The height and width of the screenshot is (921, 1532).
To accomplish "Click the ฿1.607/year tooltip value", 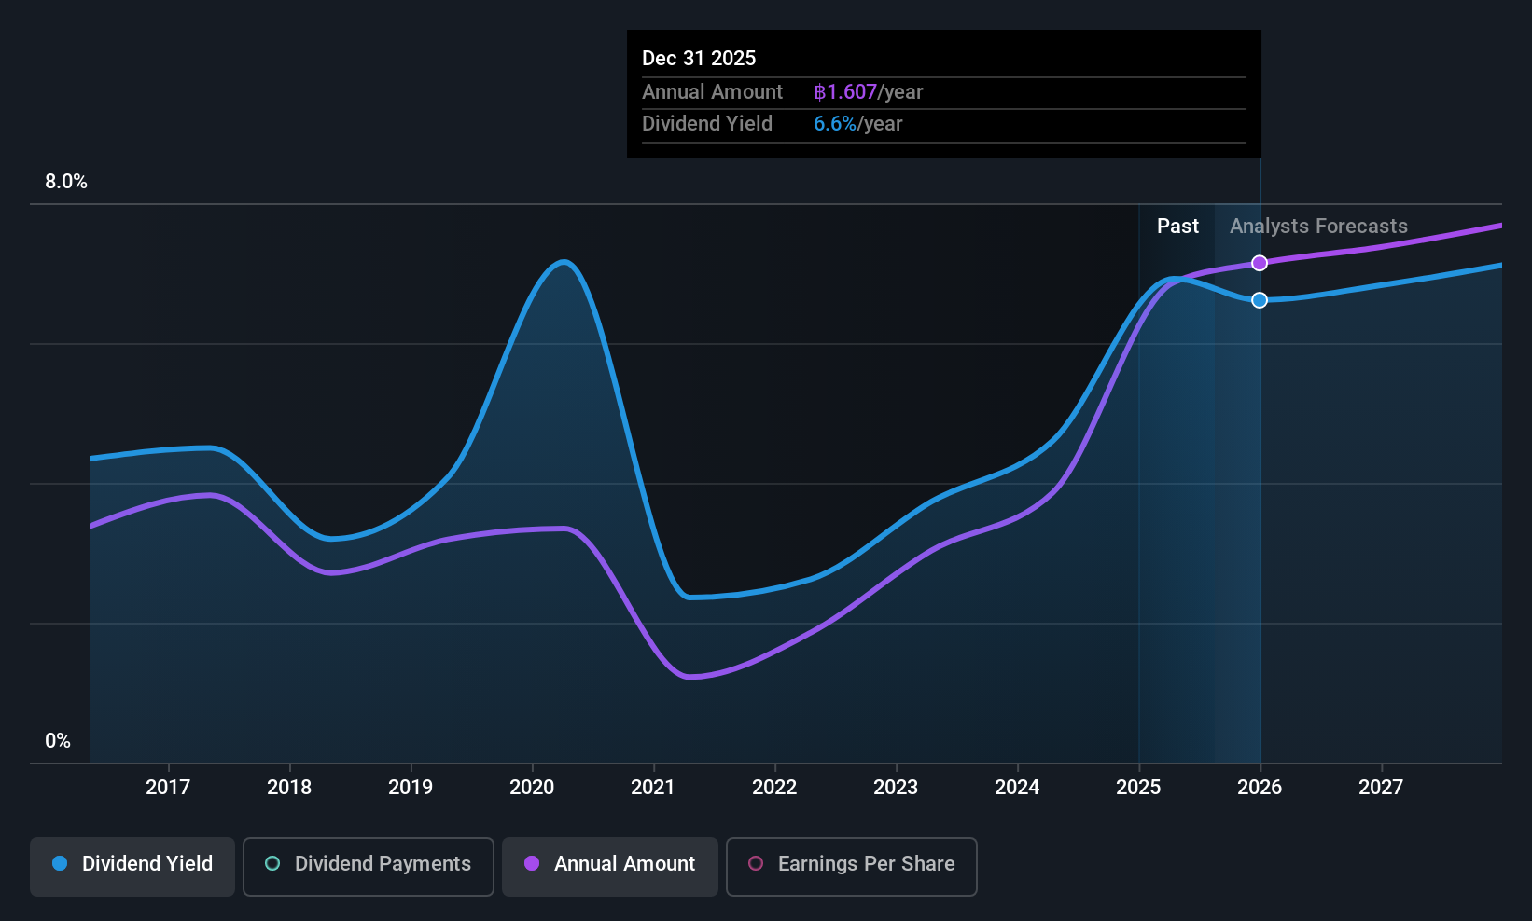I will (x=868, y=91).
